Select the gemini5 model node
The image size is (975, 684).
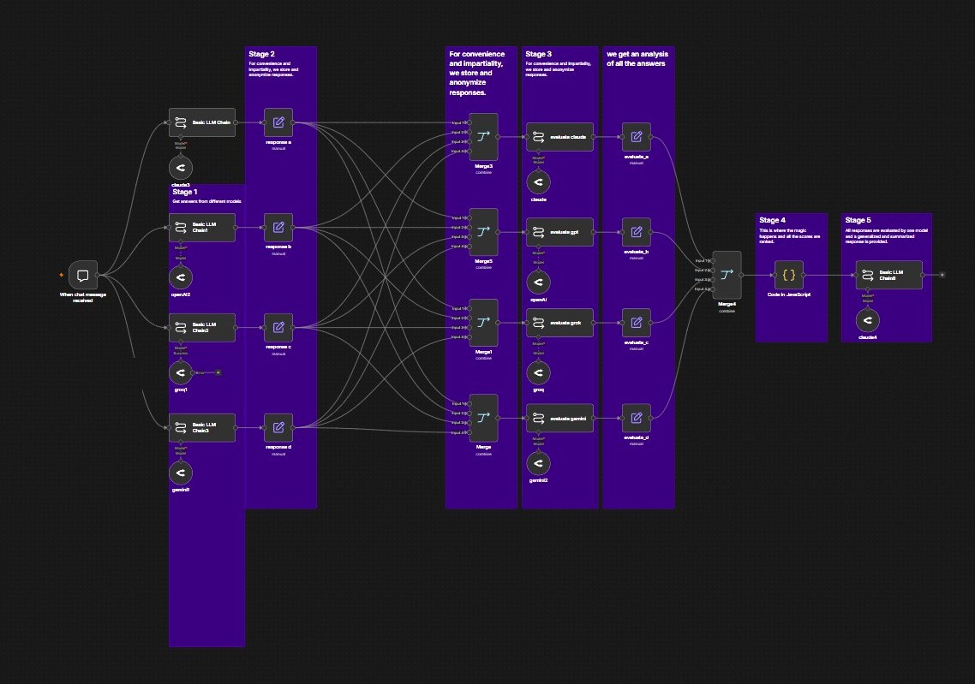[x=181, y=473]
